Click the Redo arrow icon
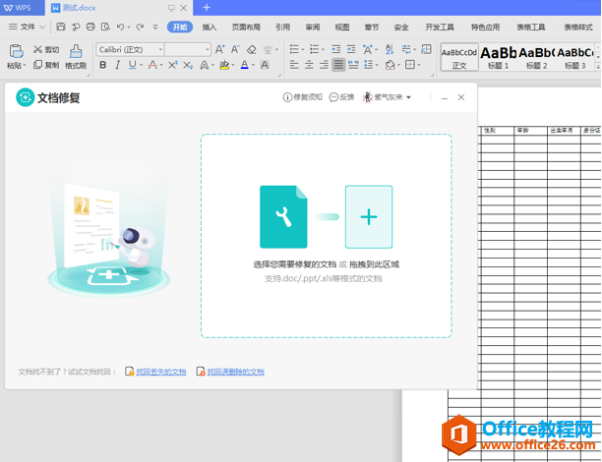The image size is (602, 462). click(x=140, y=27)
